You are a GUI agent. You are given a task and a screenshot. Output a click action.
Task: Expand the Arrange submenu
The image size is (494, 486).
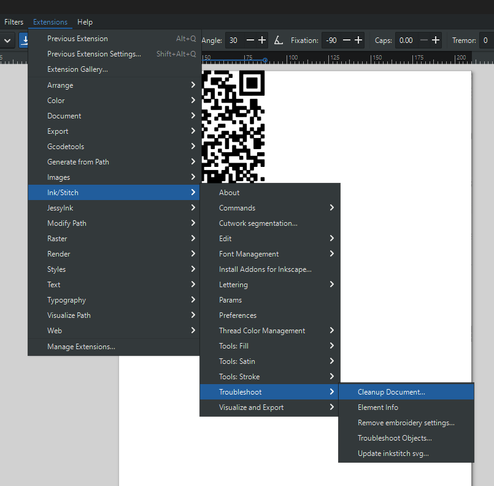(114, 85)
